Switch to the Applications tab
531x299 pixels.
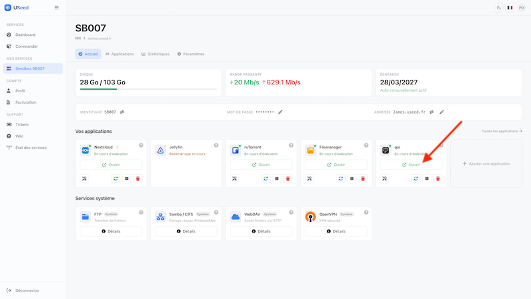click(x=119, y=54)
